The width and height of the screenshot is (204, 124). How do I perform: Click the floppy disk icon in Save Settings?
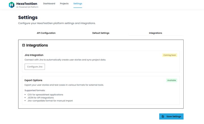click(163, 116)
